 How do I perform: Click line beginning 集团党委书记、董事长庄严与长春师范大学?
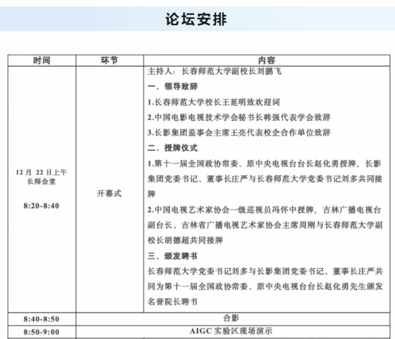[x=265, y=179]
